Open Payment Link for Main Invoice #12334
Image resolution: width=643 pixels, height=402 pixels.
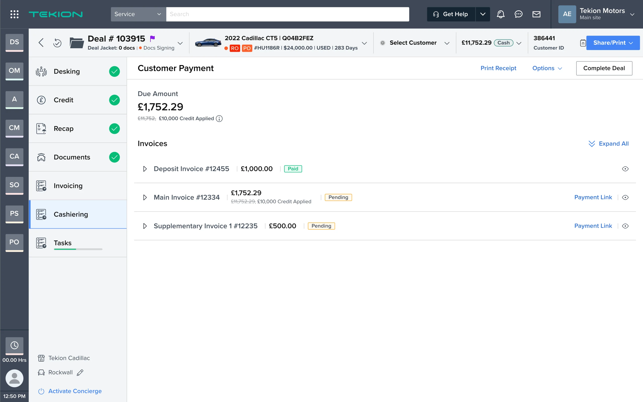point(593,197)
